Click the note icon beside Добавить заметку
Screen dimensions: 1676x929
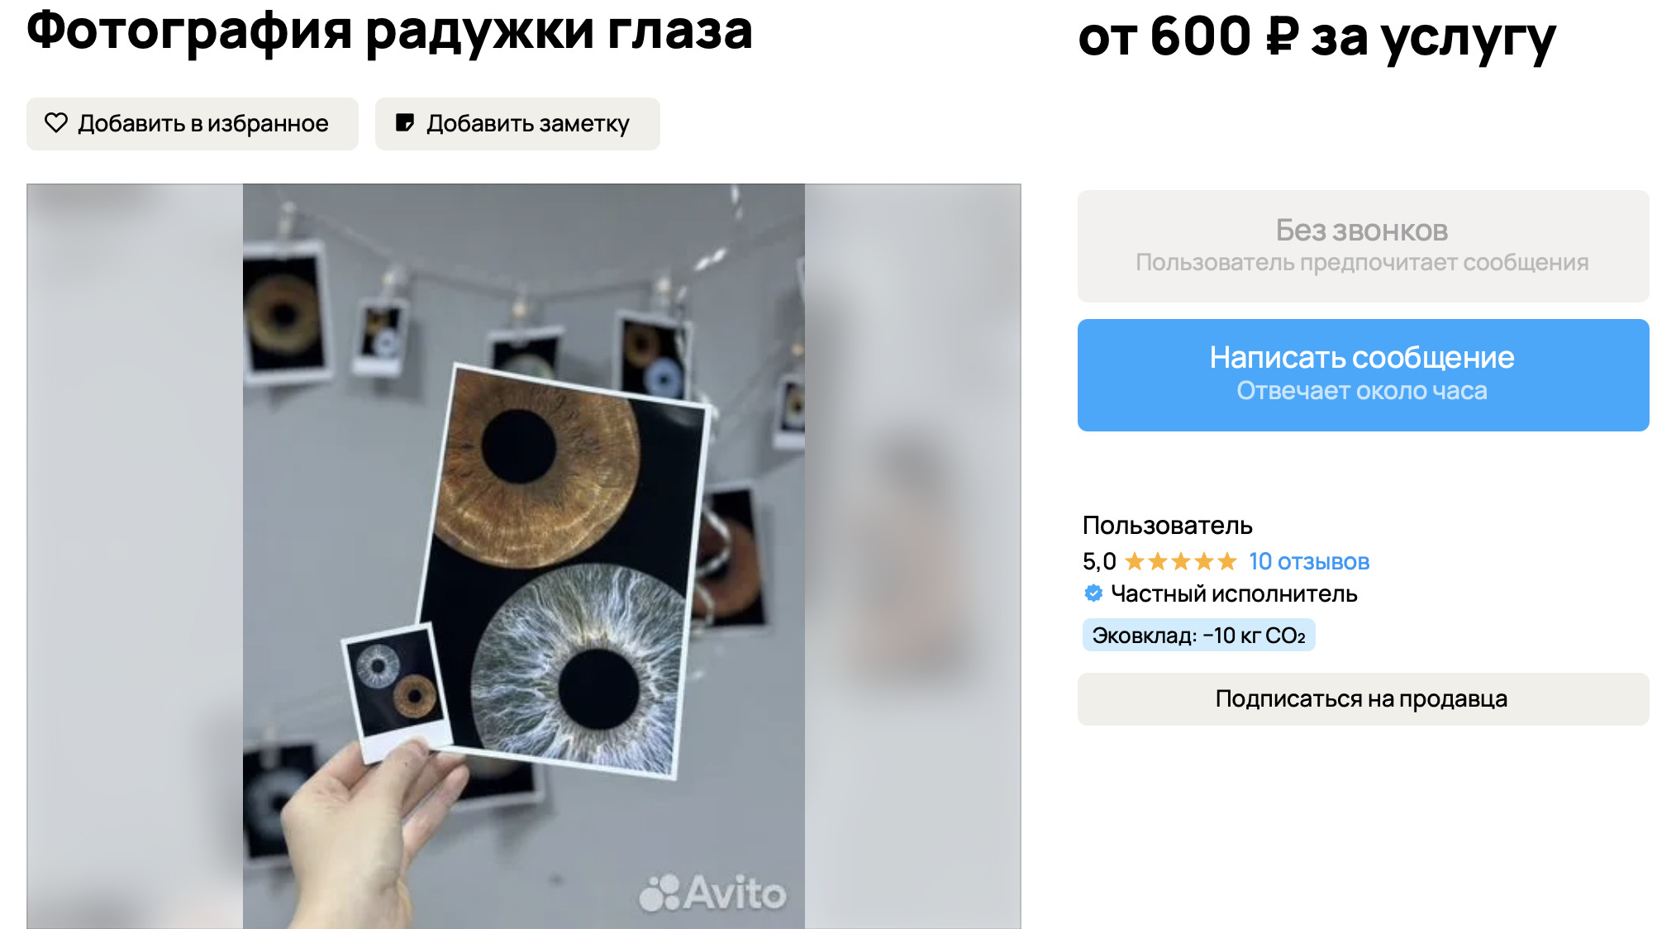(x=404, y=123)
